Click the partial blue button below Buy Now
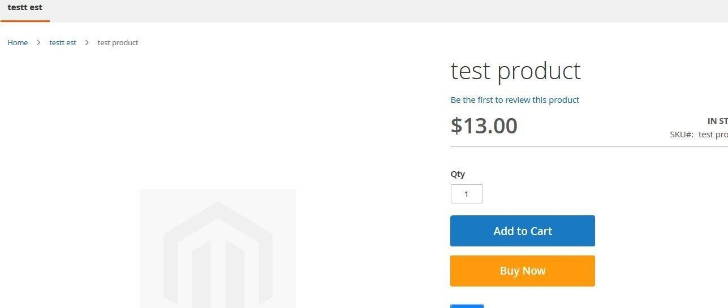728x308 pixels. pos(467,306)
